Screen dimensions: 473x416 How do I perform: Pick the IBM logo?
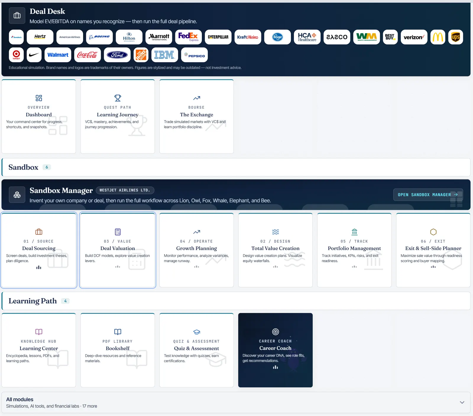(165, 55)
